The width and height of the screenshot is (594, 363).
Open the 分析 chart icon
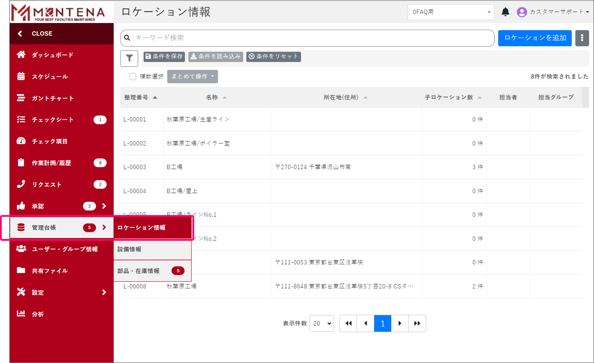pyautogui.click(x=21, y=314)
